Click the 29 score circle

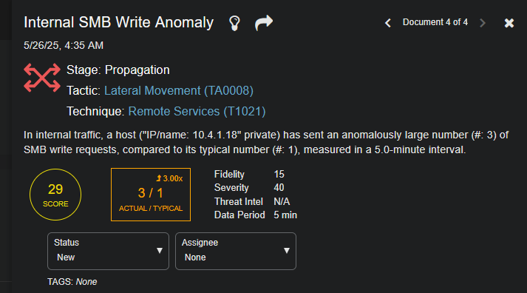tap(55, 195)
